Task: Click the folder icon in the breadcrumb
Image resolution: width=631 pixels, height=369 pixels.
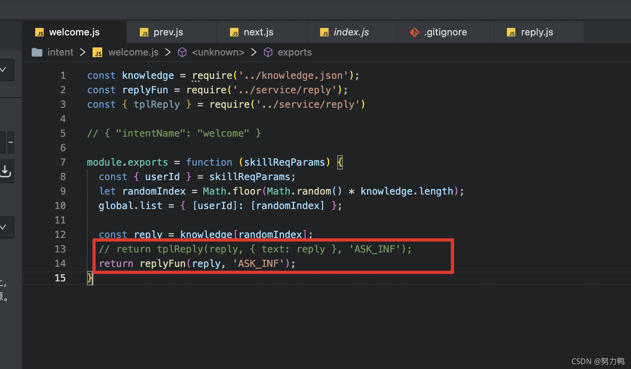Action: pos(37,52)
